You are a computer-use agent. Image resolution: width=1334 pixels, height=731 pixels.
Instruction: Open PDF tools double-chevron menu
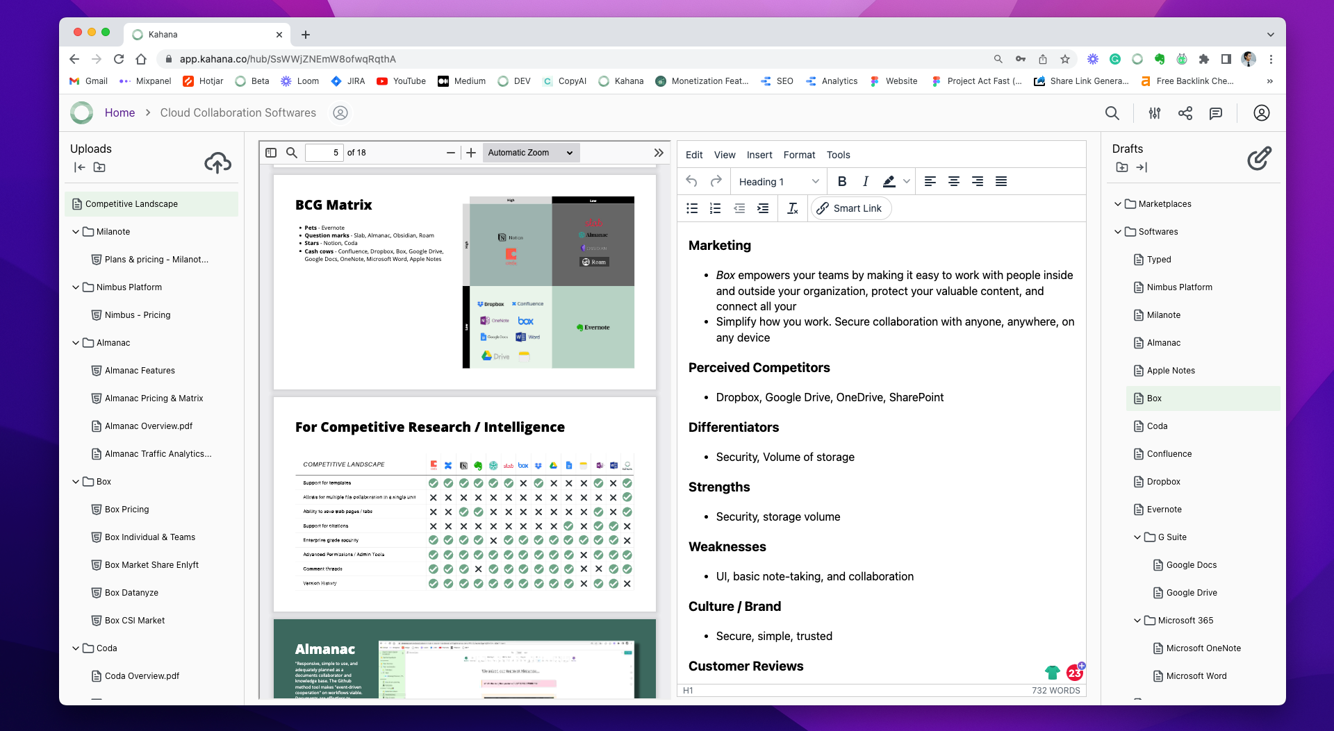click(x=659, y=153)
